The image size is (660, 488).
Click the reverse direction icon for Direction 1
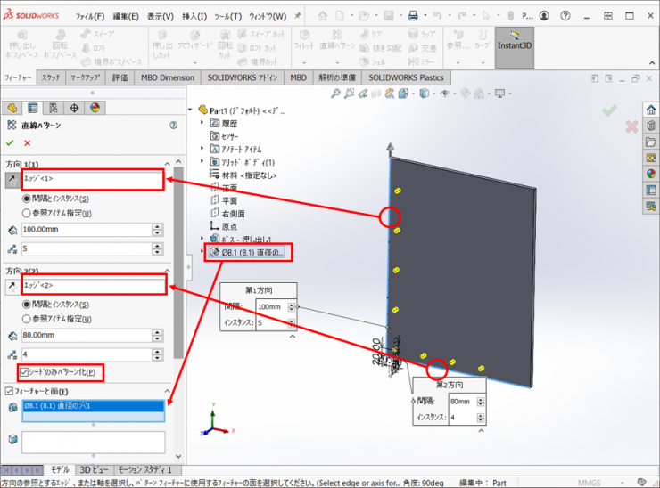click(11, 181)
